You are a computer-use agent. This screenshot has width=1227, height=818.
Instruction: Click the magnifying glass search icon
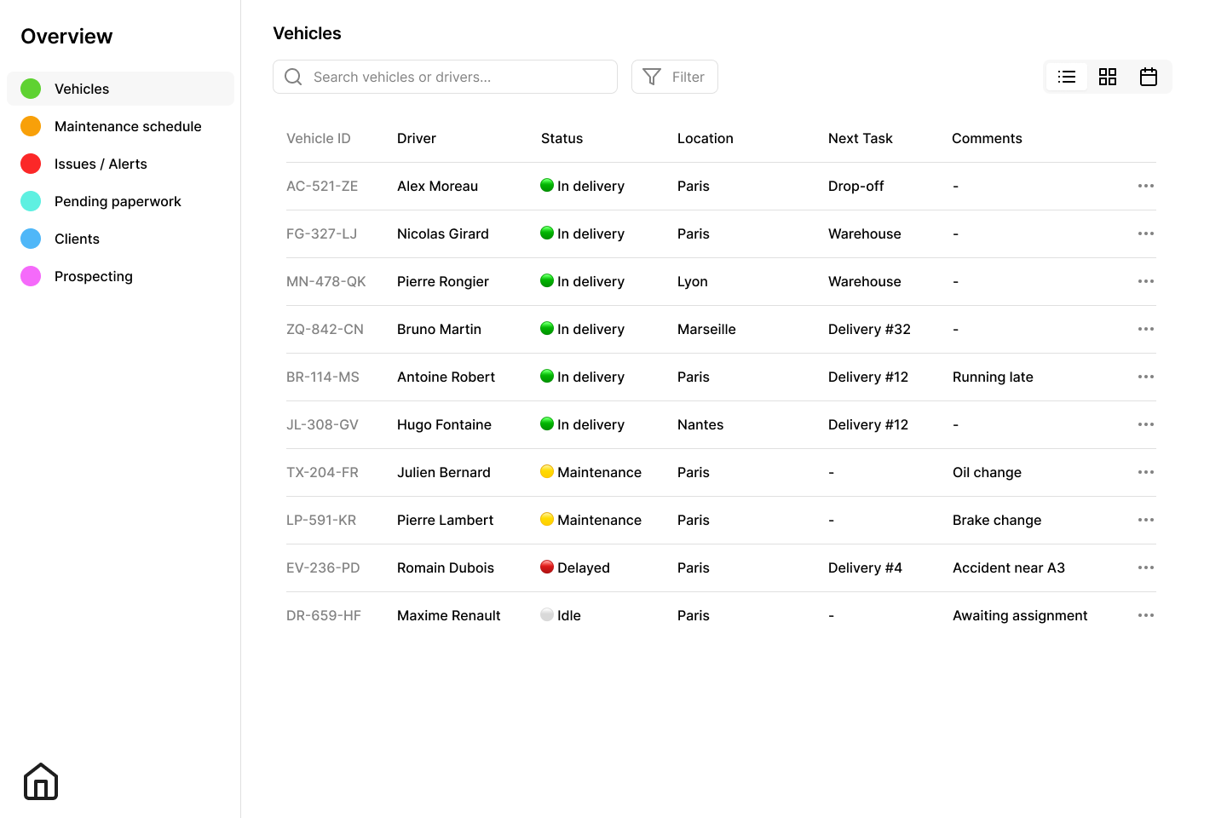tap(293, 77)
